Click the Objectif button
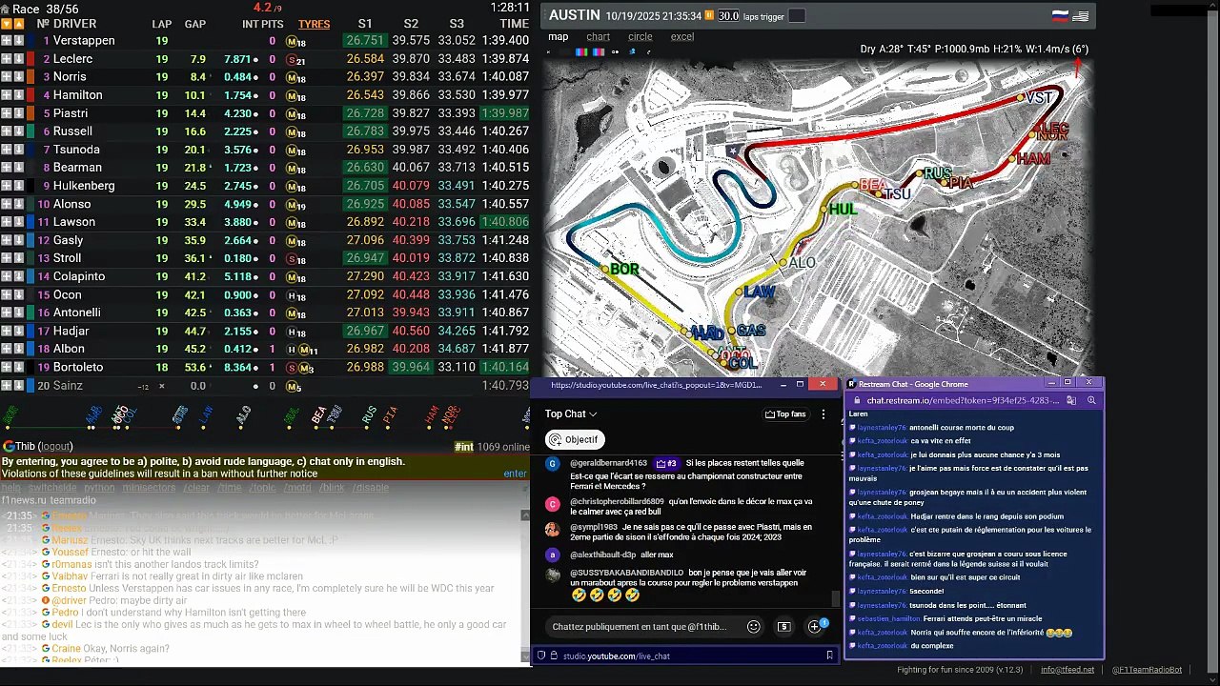The width and height of the screenshot is (1220, 686). click(x=573, y=439)
